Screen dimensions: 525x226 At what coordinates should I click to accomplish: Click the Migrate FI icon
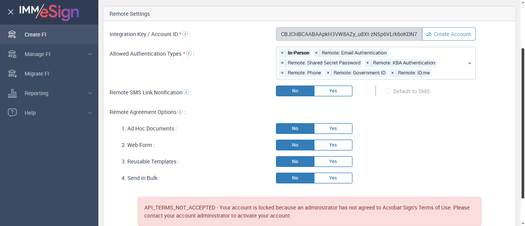(x=12, y=74)
